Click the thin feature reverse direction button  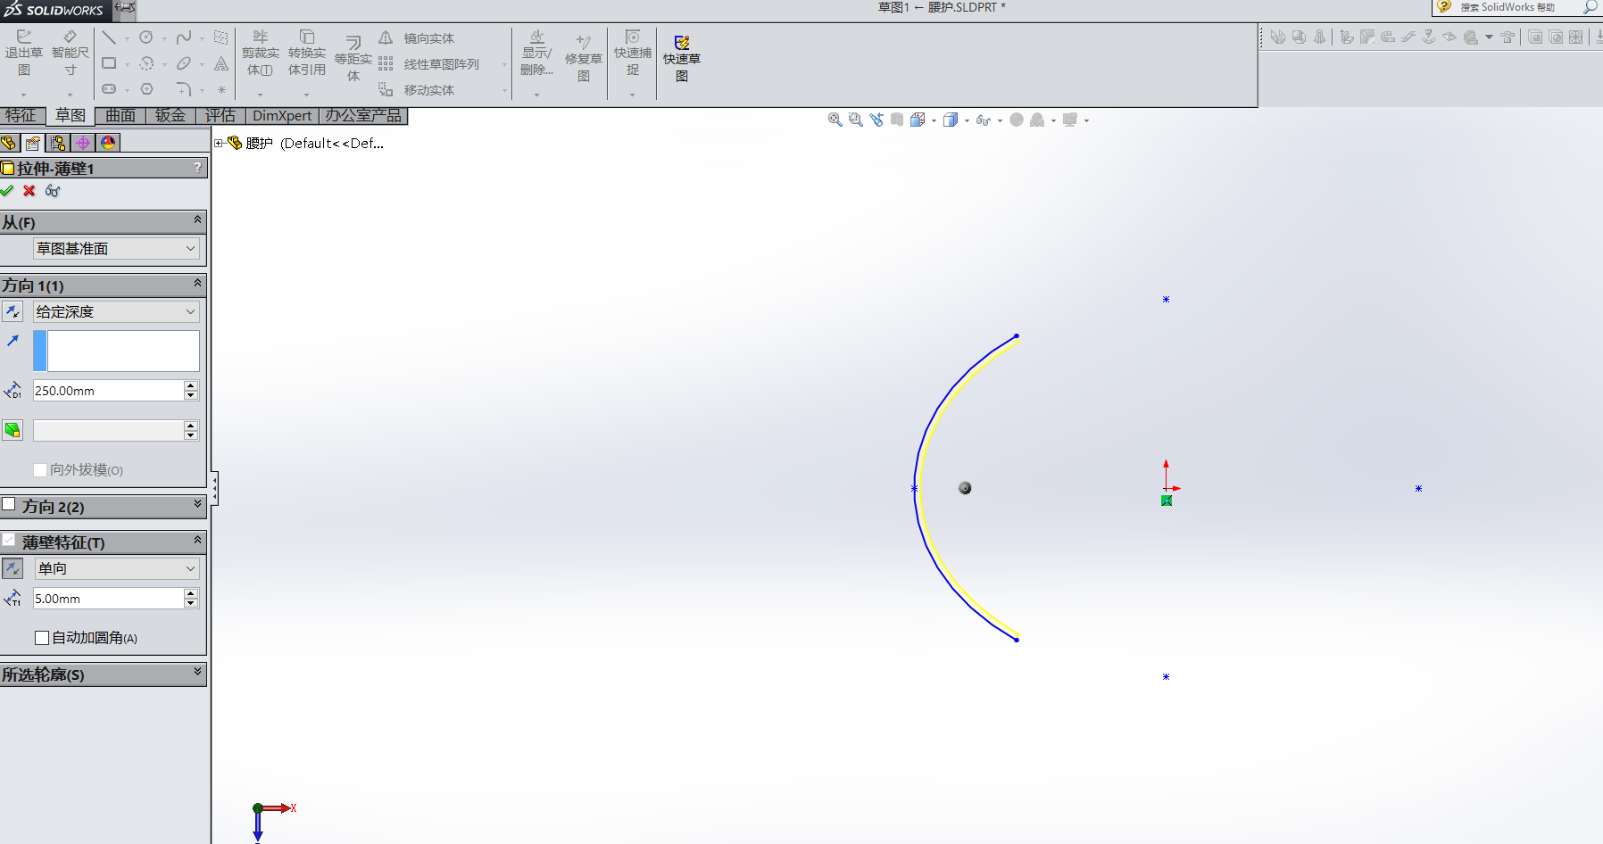click(x=12, y=568)
